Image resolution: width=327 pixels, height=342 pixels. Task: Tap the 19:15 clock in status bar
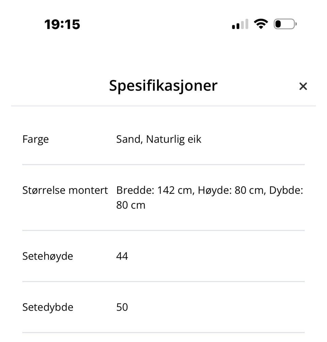point(62,25)
